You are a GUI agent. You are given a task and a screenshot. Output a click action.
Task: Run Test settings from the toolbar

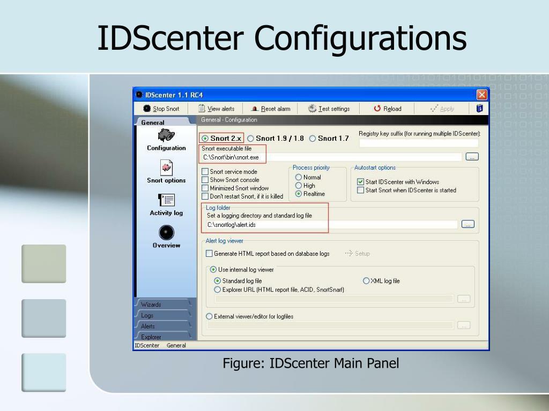point(329,109)
